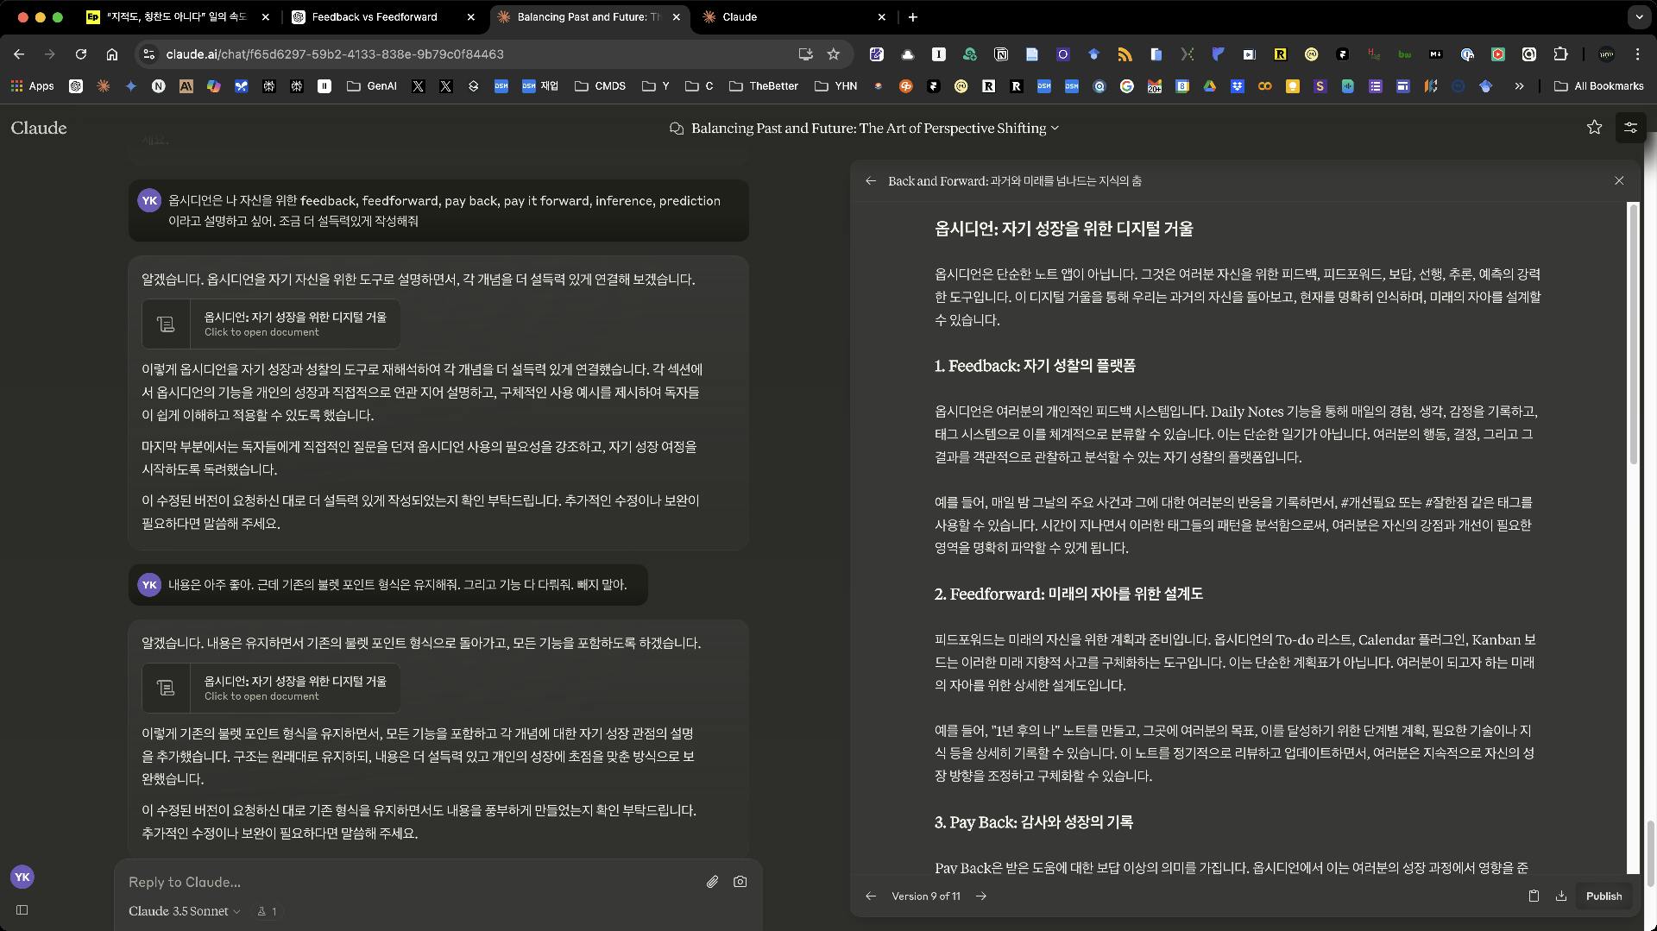Download the artifact document
This screenshot has height=931, width=1657.
1561,896
